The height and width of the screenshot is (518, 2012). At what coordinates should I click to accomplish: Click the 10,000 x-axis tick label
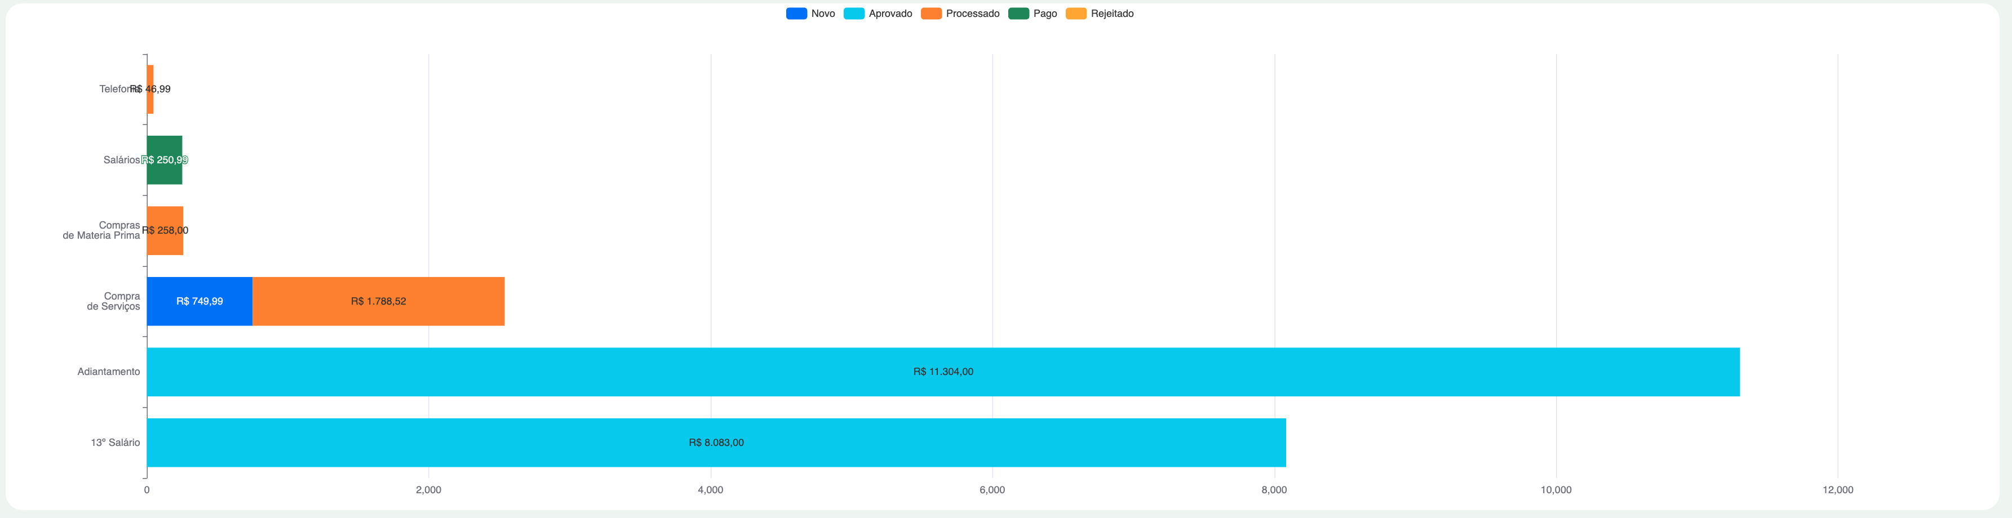pyautogui.click(x=1555, y=490)
